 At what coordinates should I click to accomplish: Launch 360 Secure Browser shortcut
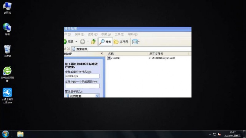(x=7, y=74)
